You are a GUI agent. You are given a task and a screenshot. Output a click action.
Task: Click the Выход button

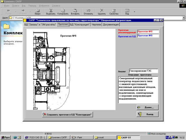click(147, 114)
